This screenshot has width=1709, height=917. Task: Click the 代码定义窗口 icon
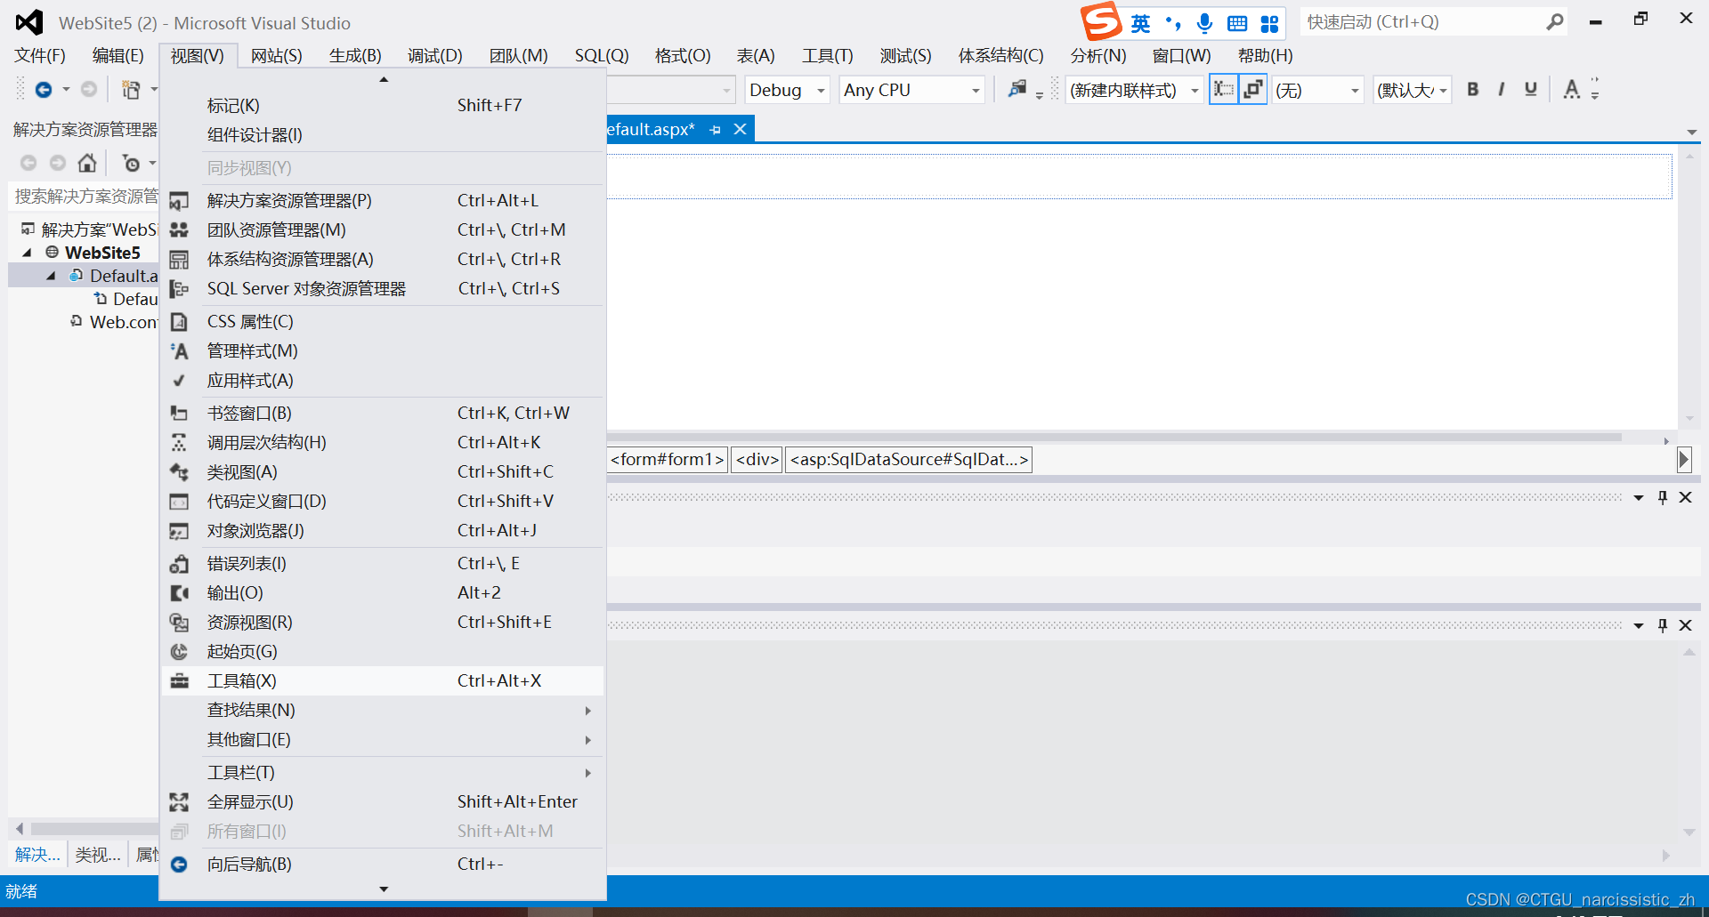179,501
